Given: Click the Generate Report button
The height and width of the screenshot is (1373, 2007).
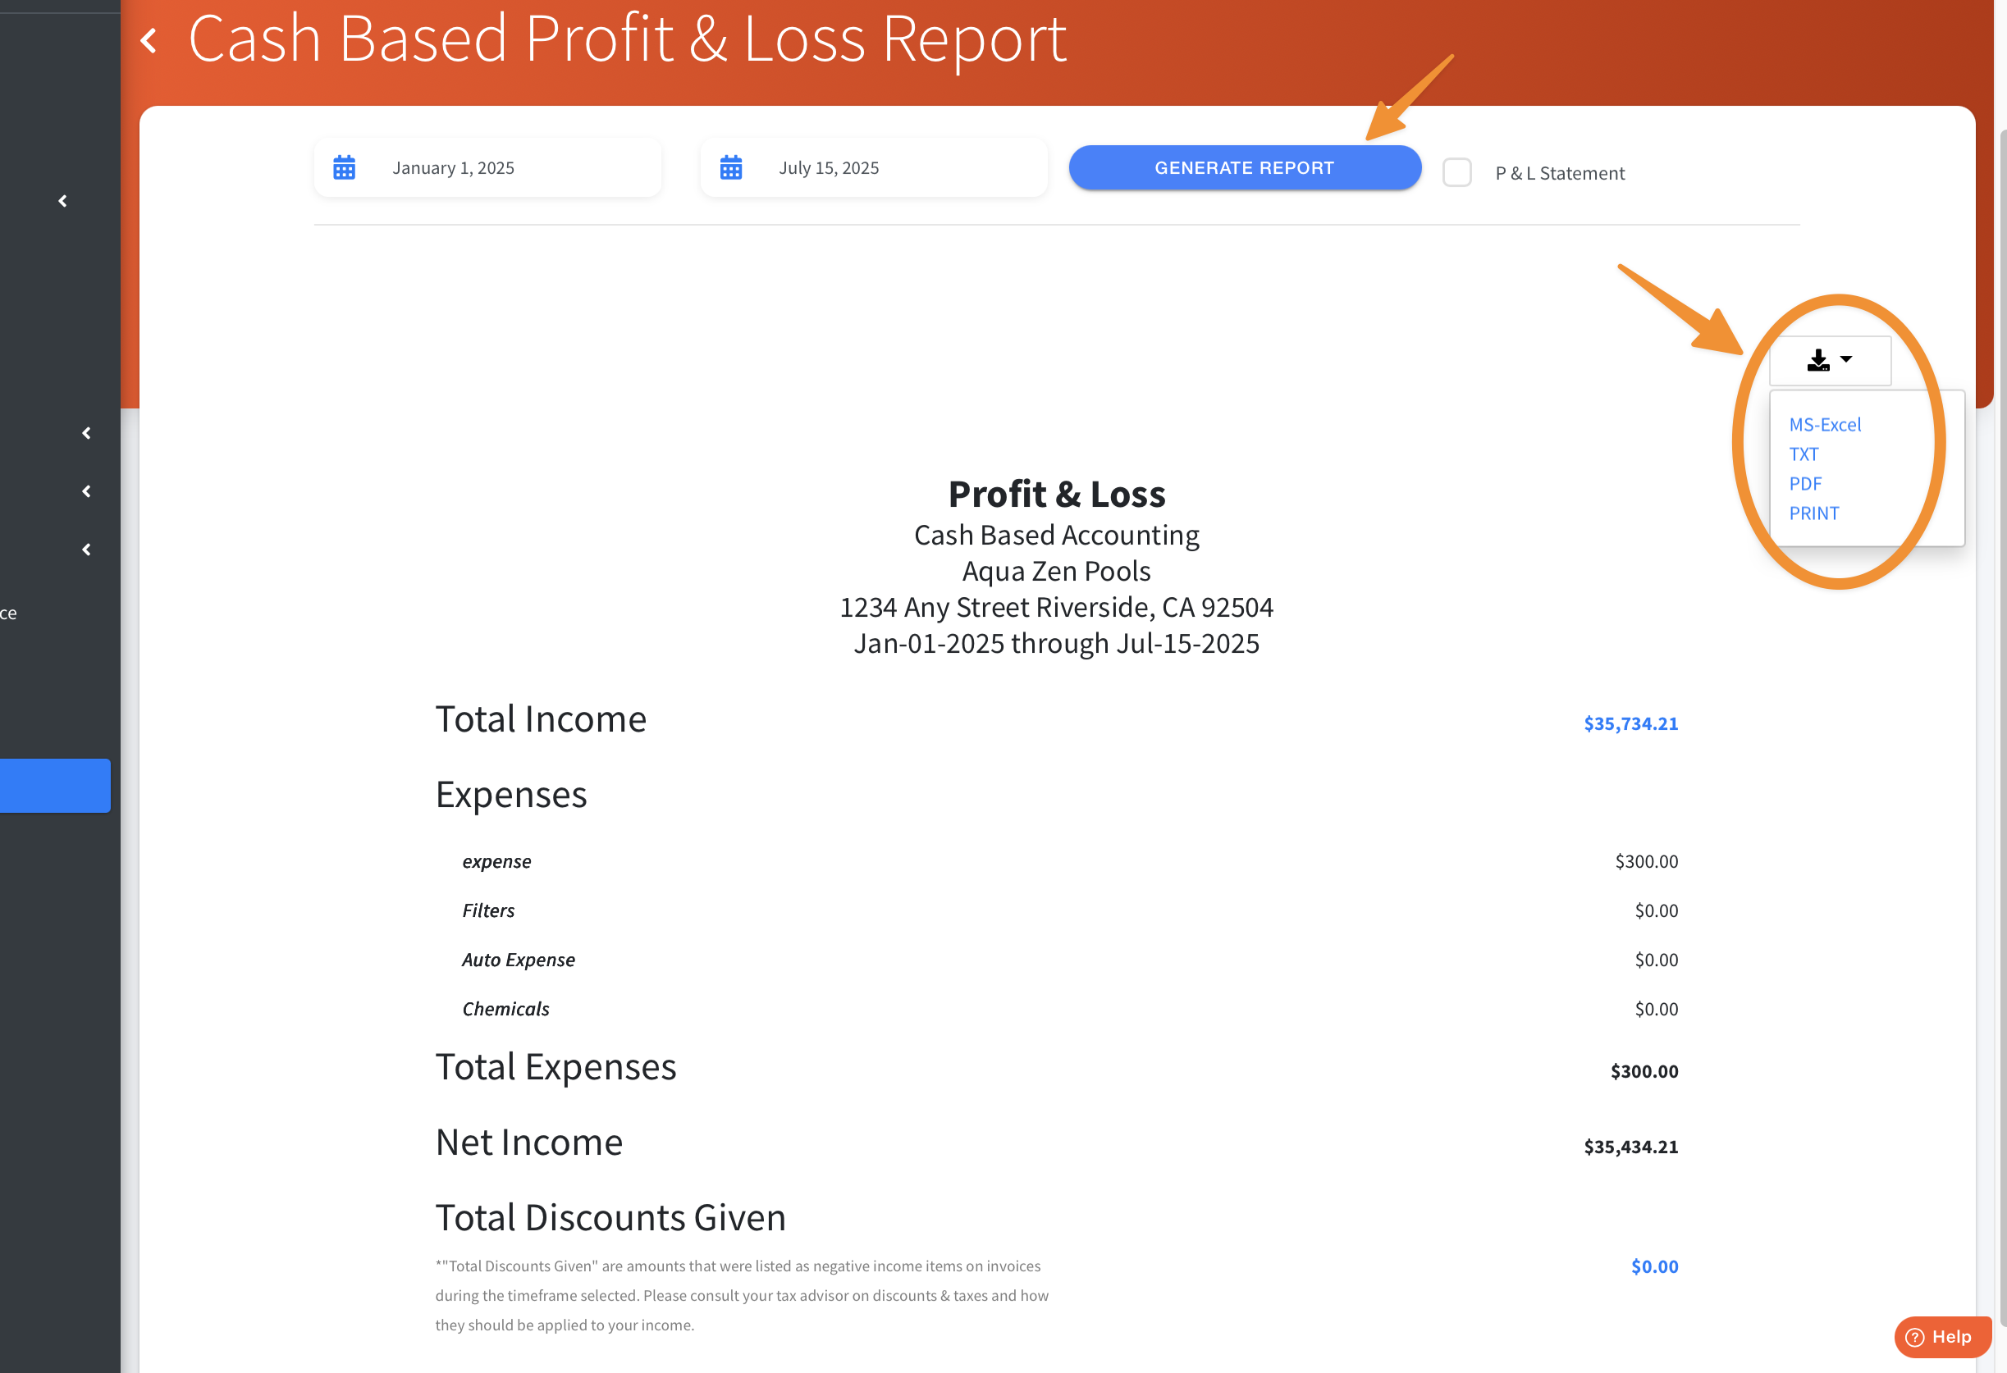Looking at the screenshot, I should tap(1245, 167).
